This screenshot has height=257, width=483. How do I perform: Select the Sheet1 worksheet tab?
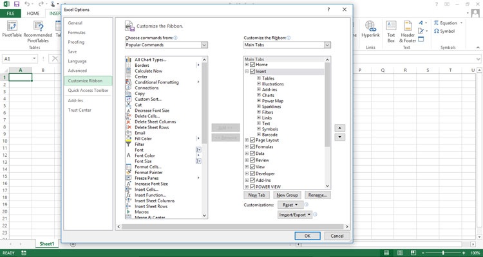coord(47,244)
